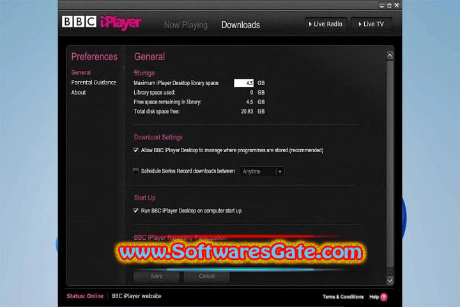Save the preferences
Viewport: 460px width, 307px height.
pyautogui.click(x=157, y=276)
